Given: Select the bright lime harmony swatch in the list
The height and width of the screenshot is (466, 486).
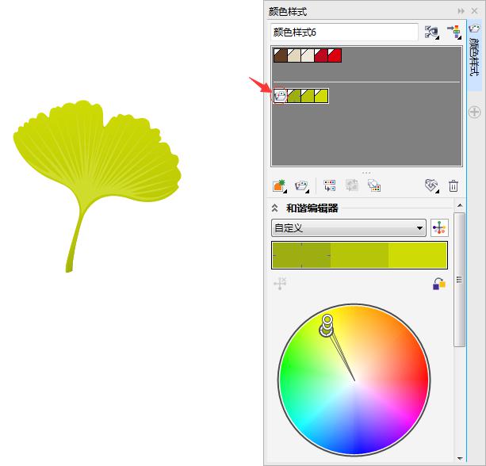Looking at the screenshot, I should pos(321,96).
